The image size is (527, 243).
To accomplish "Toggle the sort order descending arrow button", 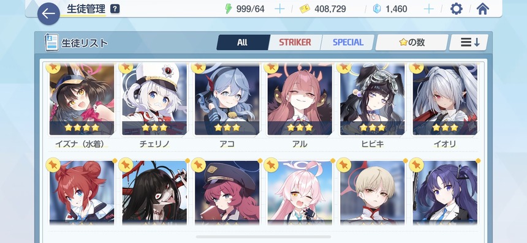I will (470, 42).
